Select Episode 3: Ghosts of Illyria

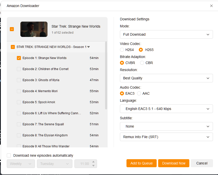coord(19,80)
